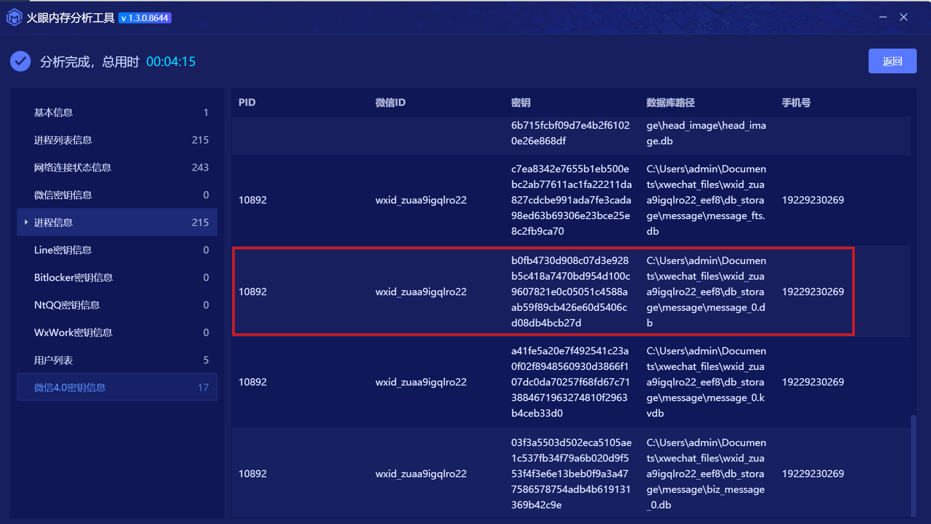
Task: Click phone 19229230269 in message_0.kvdb row
Action: (x=813, y=382)
